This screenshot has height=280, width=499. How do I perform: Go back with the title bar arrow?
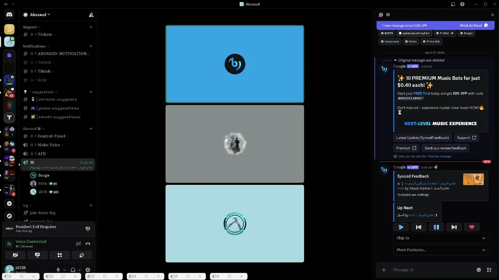[x=6, y=4]
